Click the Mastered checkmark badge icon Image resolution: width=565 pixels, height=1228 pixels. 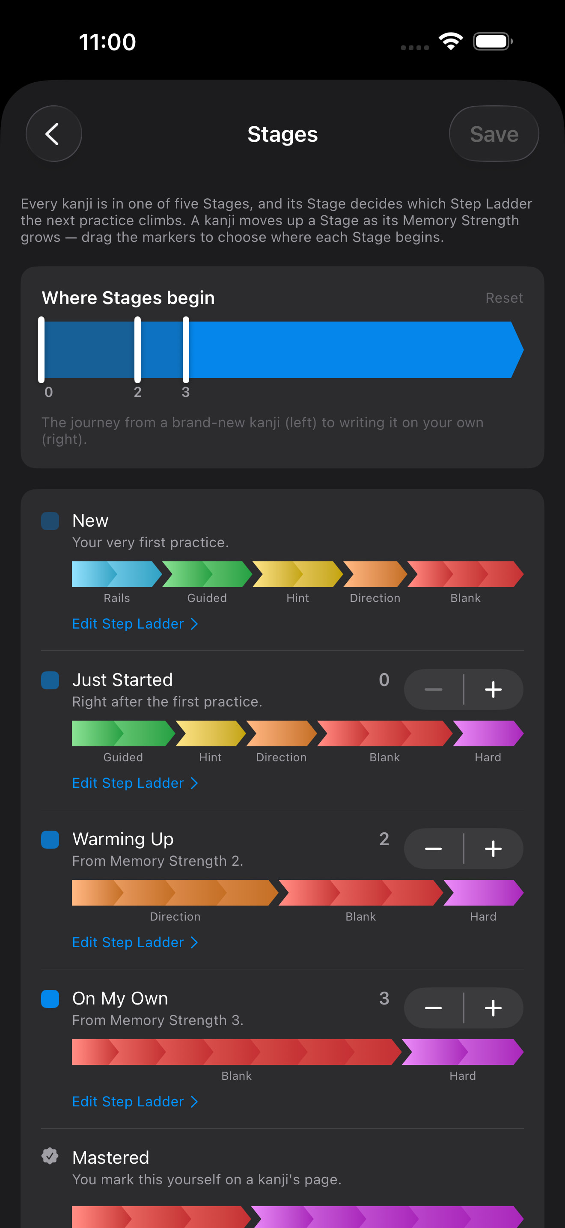[x=50, y=1156]
